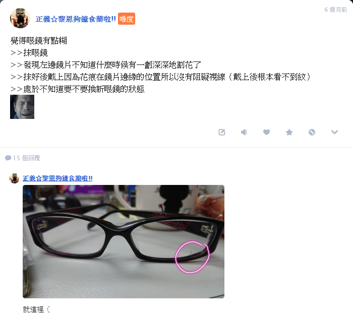353x320 pixels.
Task: Click the post text 覺得眼鏡有點糊
Action: point(38,40)
